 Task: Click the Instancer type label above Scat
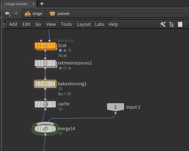tap(66, 40)
